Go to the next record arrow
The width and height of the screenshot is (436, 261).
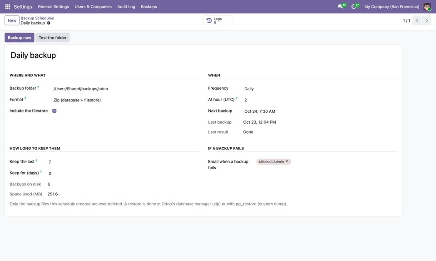click(x=426, y=20)
